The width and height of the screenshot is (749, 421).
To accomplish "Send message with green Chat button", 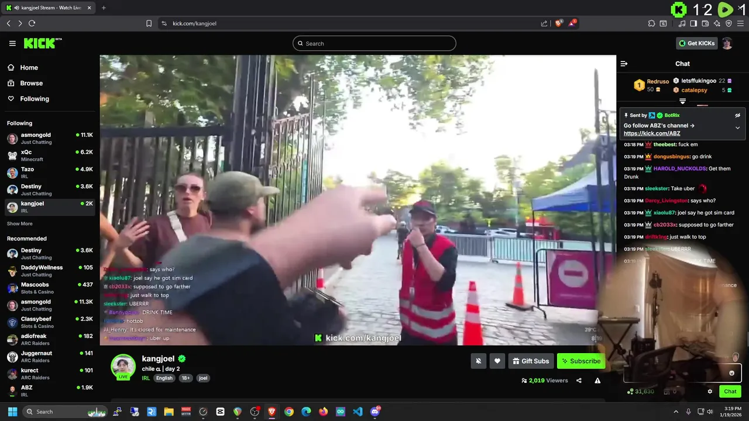I will coord(730,392).
